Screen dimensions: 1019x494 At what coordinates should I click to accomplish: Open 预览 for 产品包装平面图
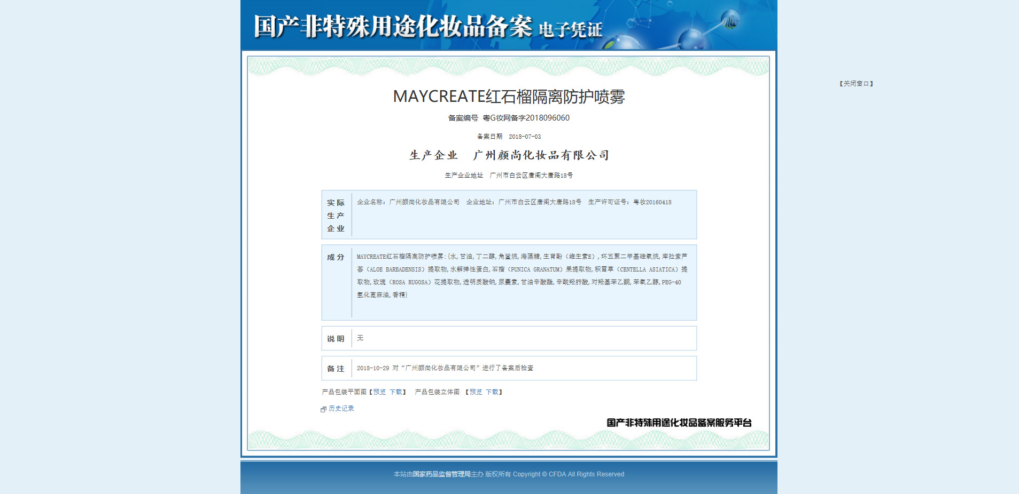tap(379, 392)
